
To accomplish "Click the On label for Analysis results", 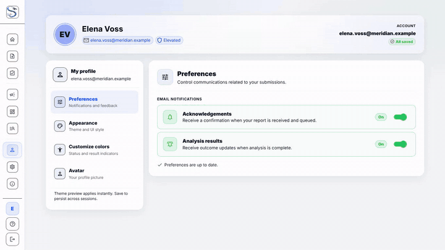I will [x=381, y=144].
